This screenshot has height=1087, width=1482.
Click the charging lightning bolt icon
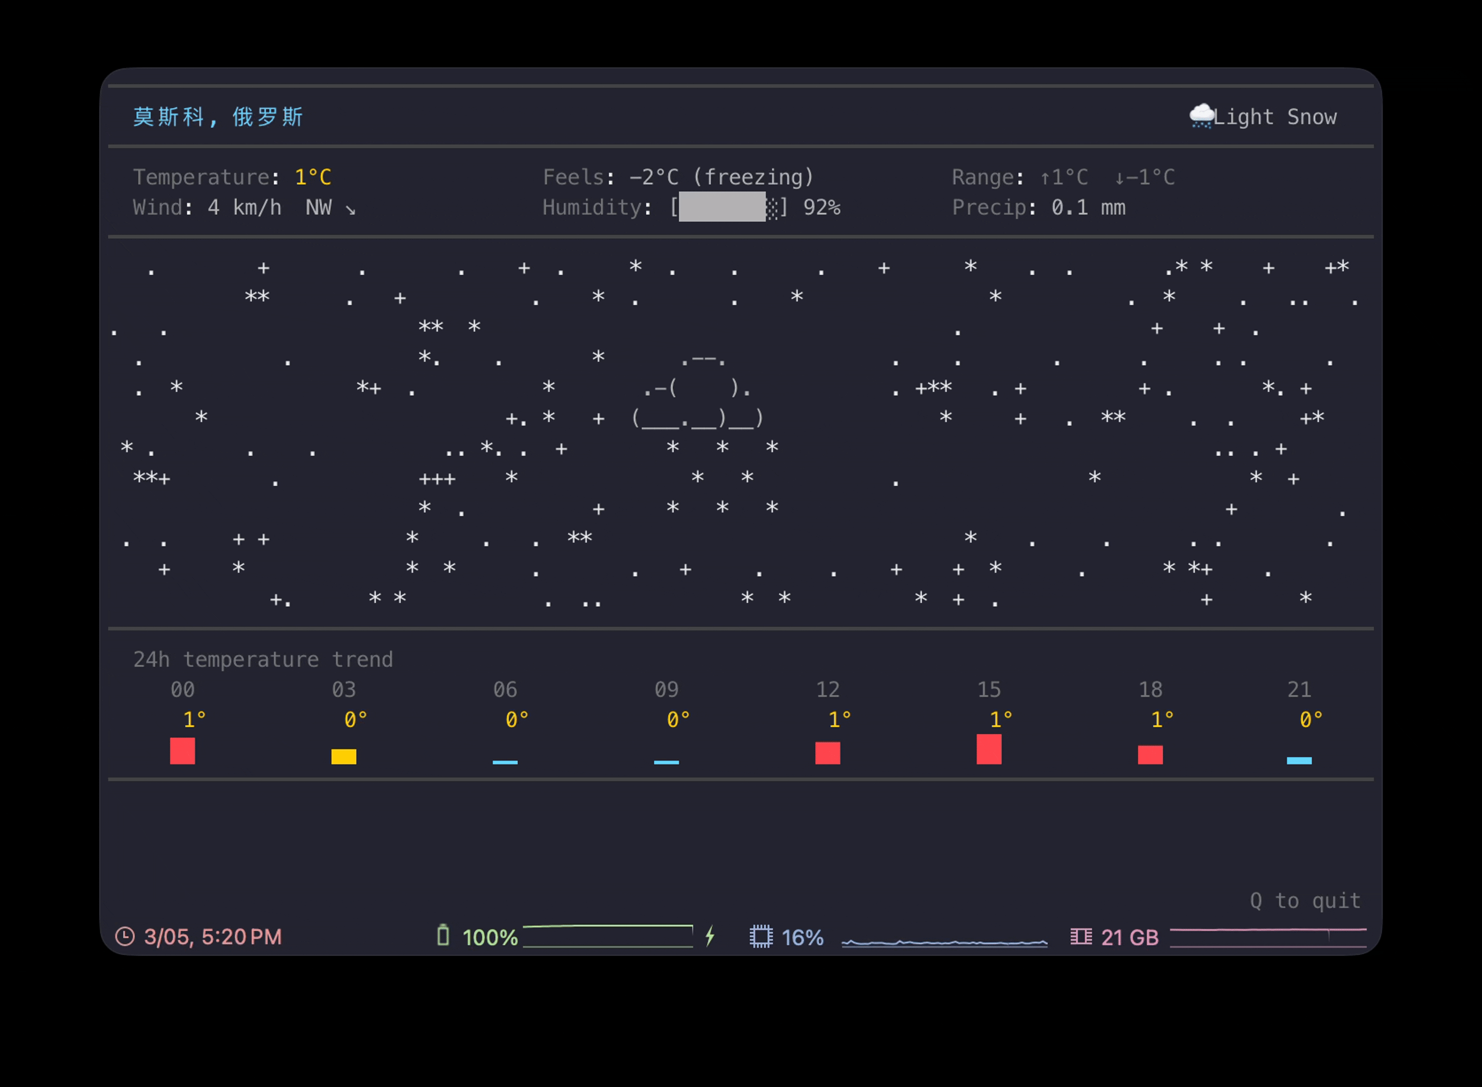point(710,936)
